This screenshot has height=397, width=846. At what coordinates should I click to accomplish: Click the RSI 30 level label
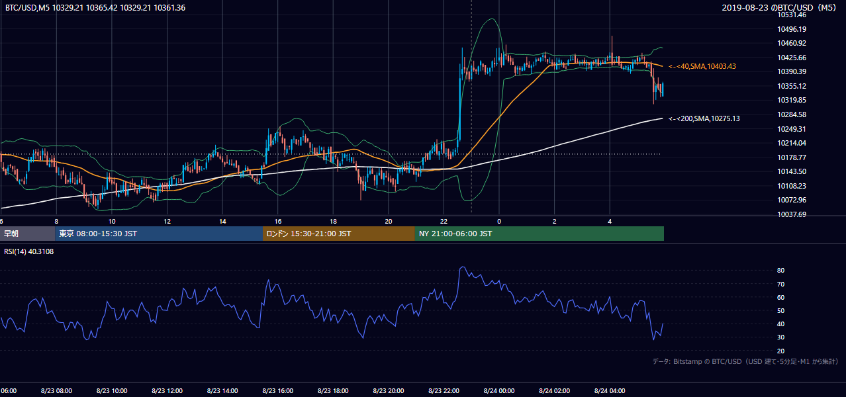tap(781, 337)
